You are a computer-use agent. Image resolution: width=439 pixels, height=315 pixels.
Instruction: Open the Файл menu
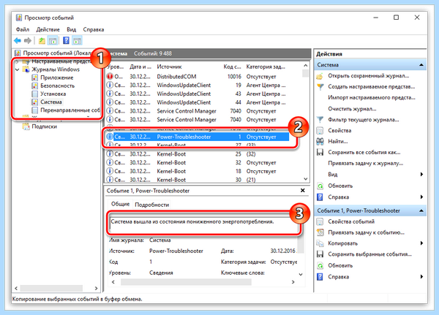click(x=23, y=29)
